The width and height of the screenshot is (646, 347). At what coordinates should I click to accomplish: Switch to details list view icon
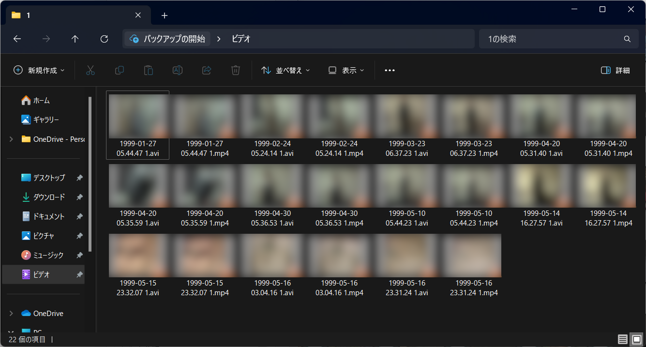coord(623,339)
